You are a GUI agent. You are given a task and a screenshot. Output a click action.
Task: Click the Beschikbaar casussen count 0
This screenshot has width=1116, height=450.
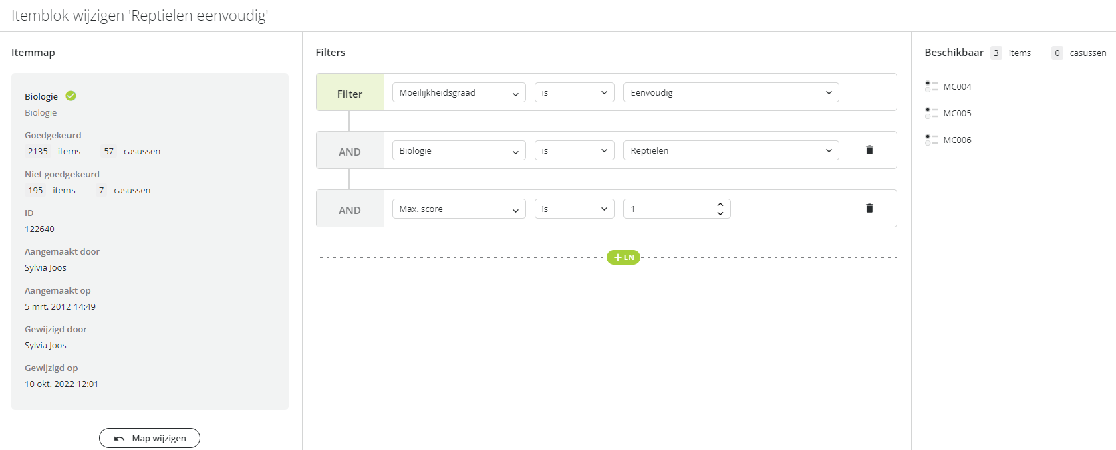[1057, 53]
